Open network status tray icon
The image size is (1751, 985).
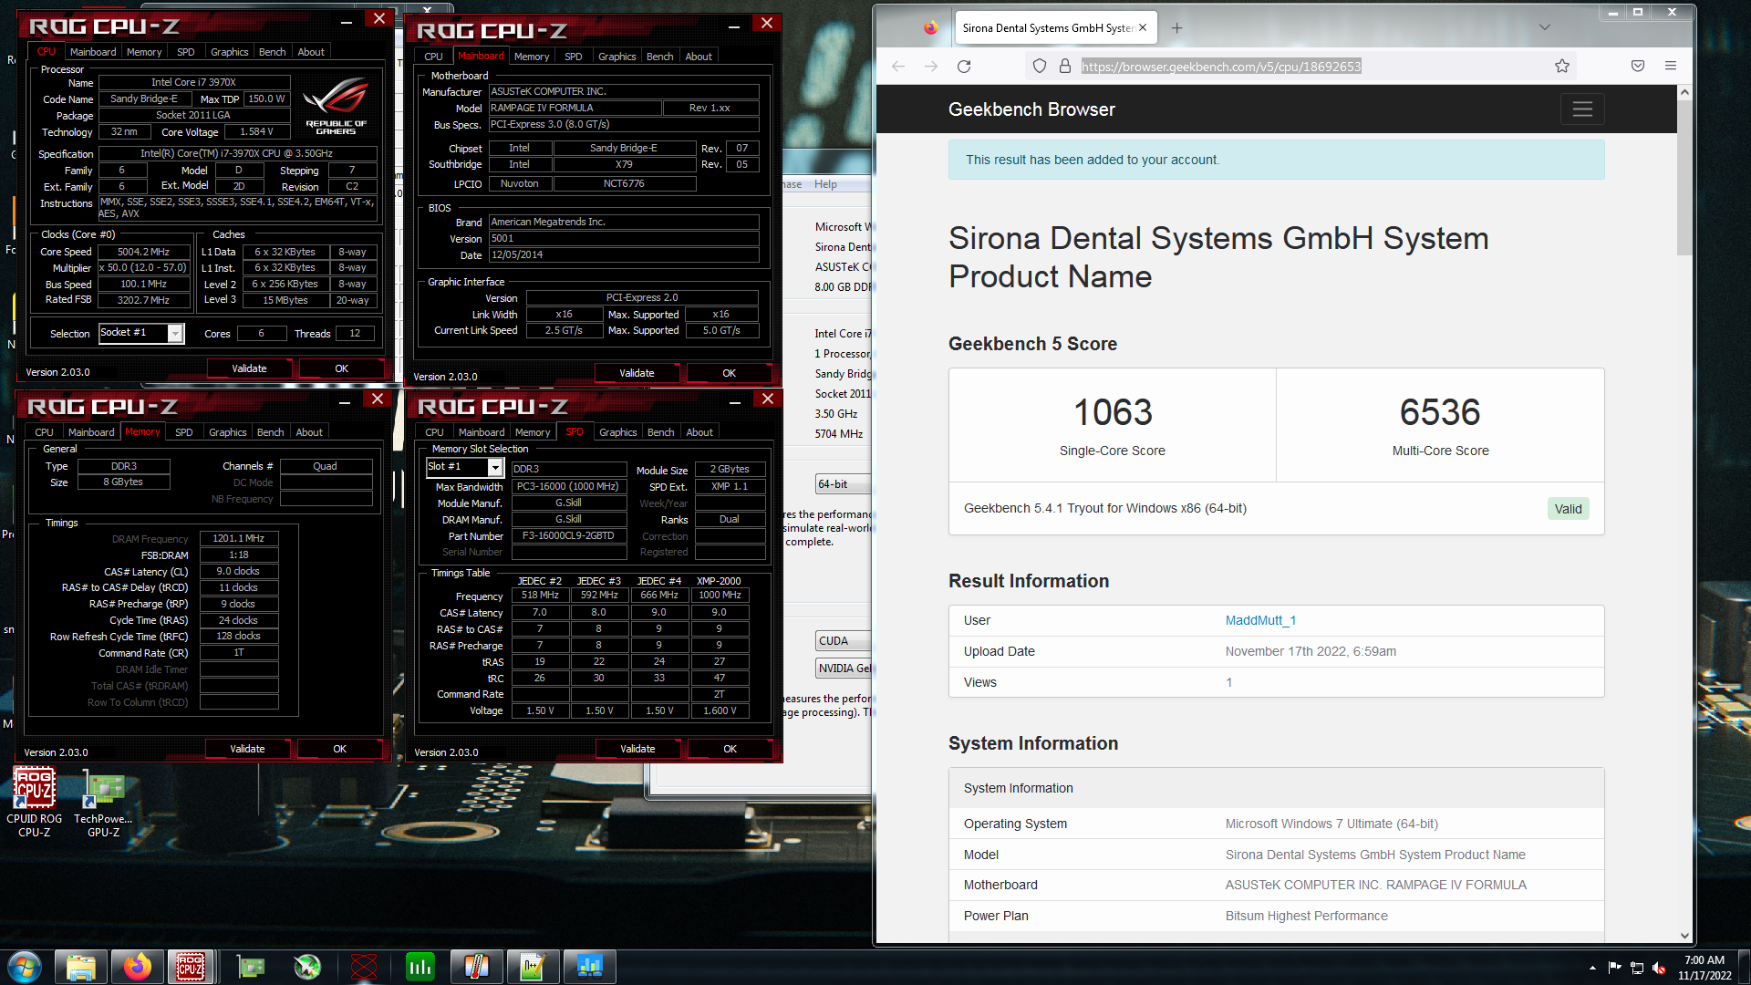pos(1637,968)
